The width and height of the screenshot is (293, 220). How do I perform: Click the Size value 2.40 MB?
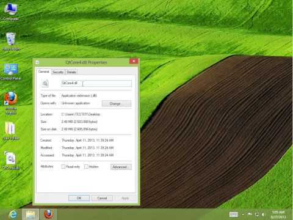79,122
